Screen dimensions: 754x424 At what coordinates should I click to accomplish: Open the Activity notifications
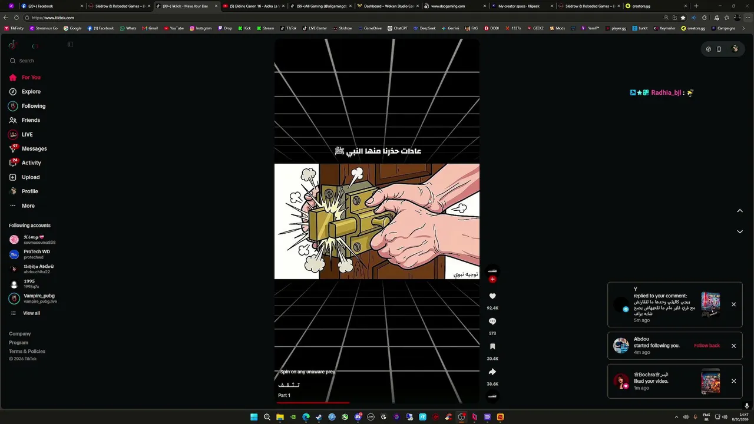(x=26, y=163)
